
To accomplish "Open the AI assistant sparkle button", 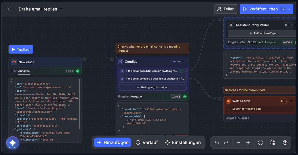I will point(13,143).
